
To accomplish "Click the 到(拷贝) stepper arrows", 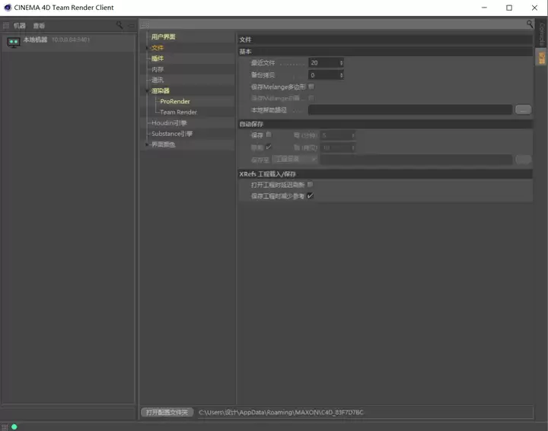I will coord(353,147).
